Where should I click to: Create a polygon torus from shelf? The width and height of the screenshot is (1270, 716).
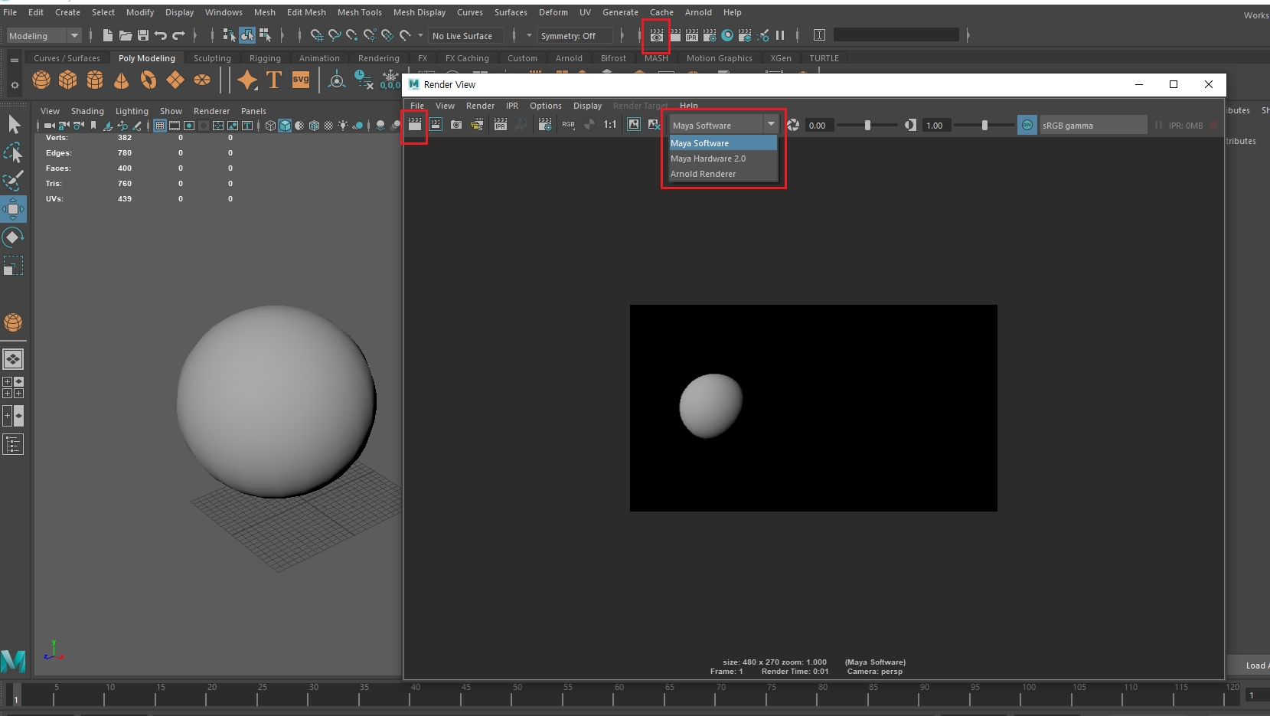tap(149, 80)
